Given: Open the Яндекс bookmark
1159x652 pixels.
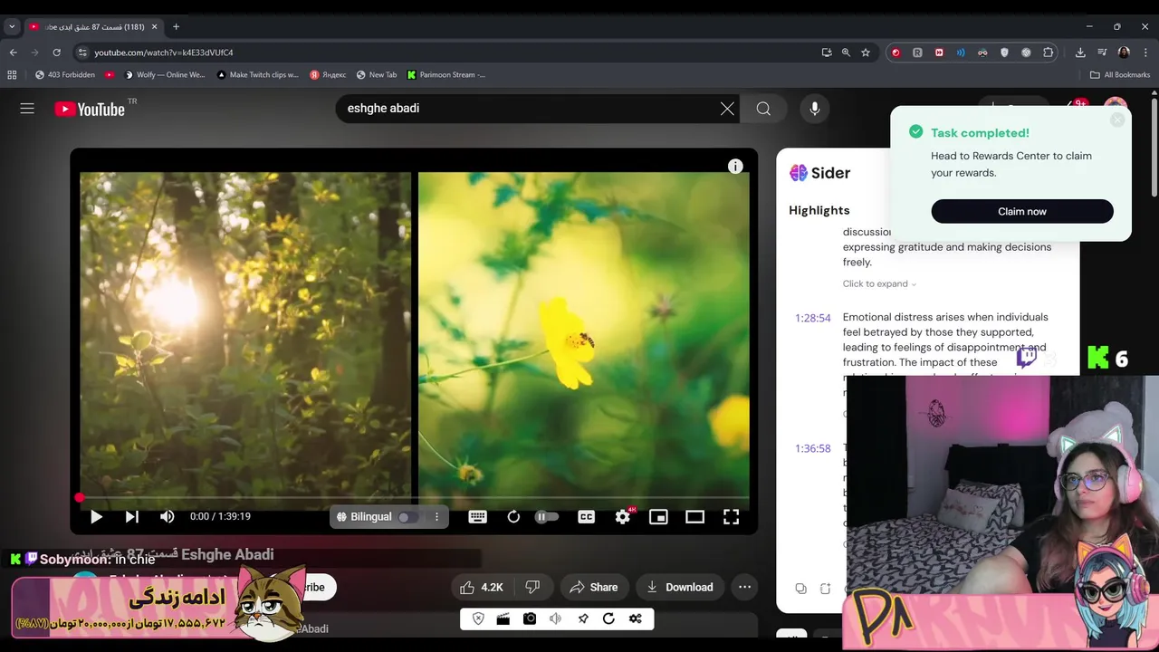Looking at the screenshot, I should (x=328, y=75).
